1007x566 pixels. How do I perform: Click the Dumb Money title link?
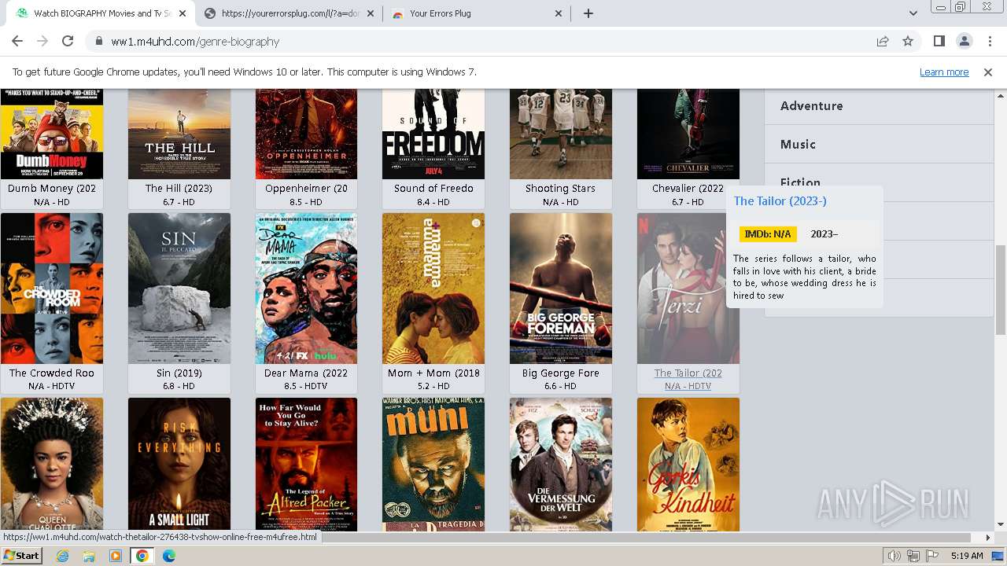[x=52, y=189]
